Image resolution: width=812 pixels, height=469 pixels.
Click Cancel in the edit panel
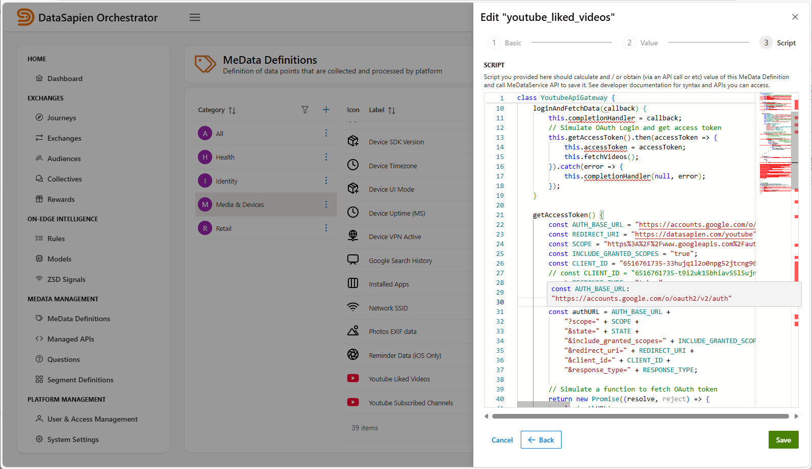click(502, 440)
